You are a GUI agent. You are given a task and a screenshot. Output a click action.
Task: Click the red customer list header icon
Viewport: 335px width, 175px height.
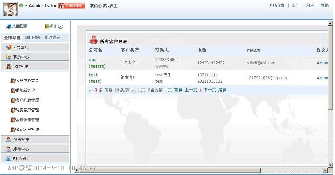(x=93, y=40)
